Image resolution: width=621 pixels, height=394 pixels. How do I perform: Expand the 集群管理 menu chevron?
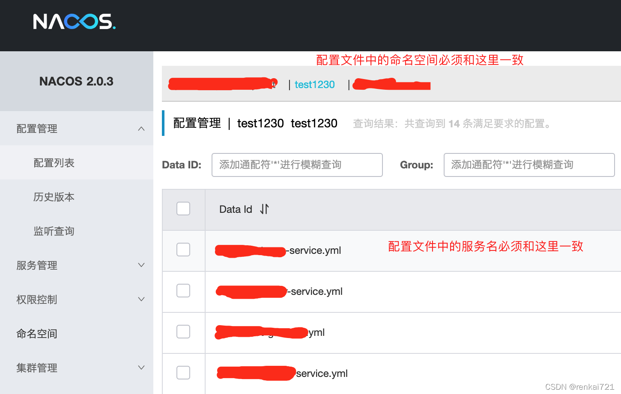[x=141, y=368]
